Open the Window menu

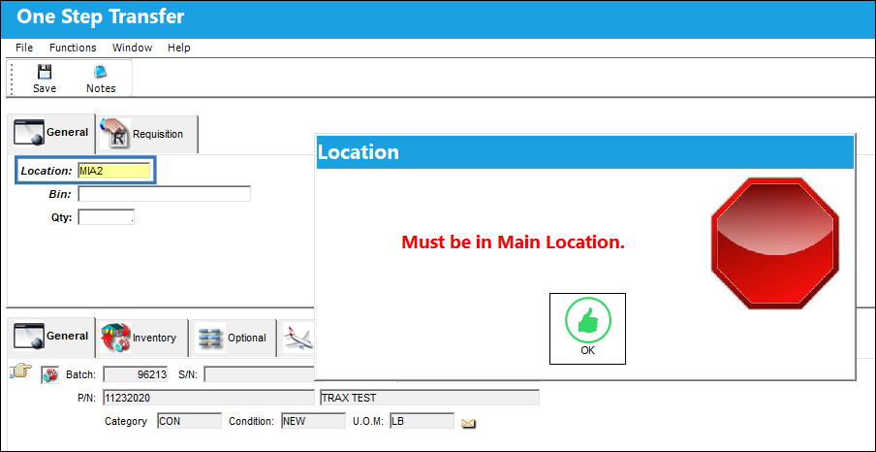click(132, 48)
